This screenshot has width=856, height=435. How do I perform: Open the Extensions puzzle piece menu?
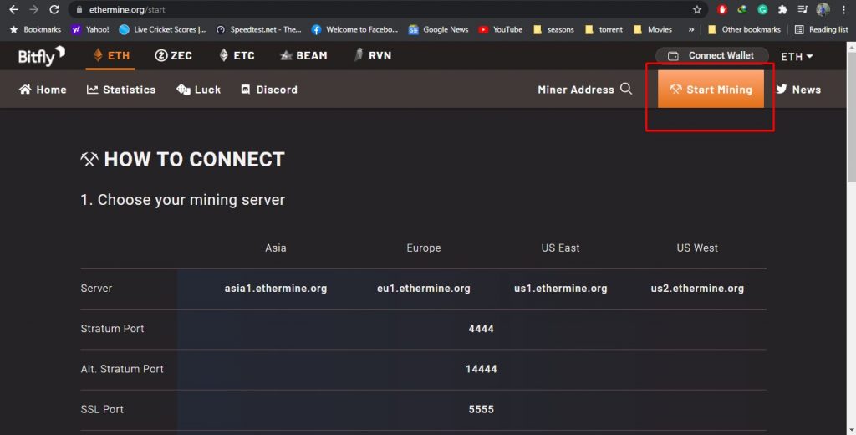click(x=782, y=9)
